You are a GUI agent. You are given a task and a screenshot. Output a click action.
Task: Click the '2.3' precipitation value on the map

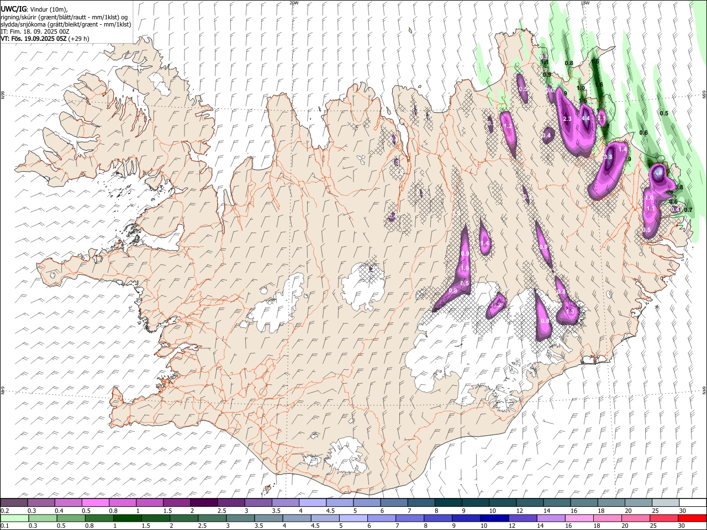click(567, 119)
